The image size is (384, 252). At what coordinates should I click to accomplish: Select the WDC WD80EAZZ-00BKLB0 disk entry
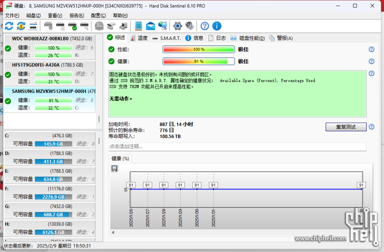click(50, 47)
